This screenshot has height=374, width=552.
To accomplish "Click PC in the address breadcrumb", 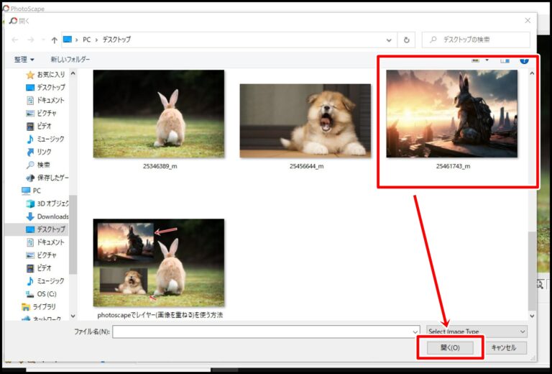I will (x=86, y=40).
